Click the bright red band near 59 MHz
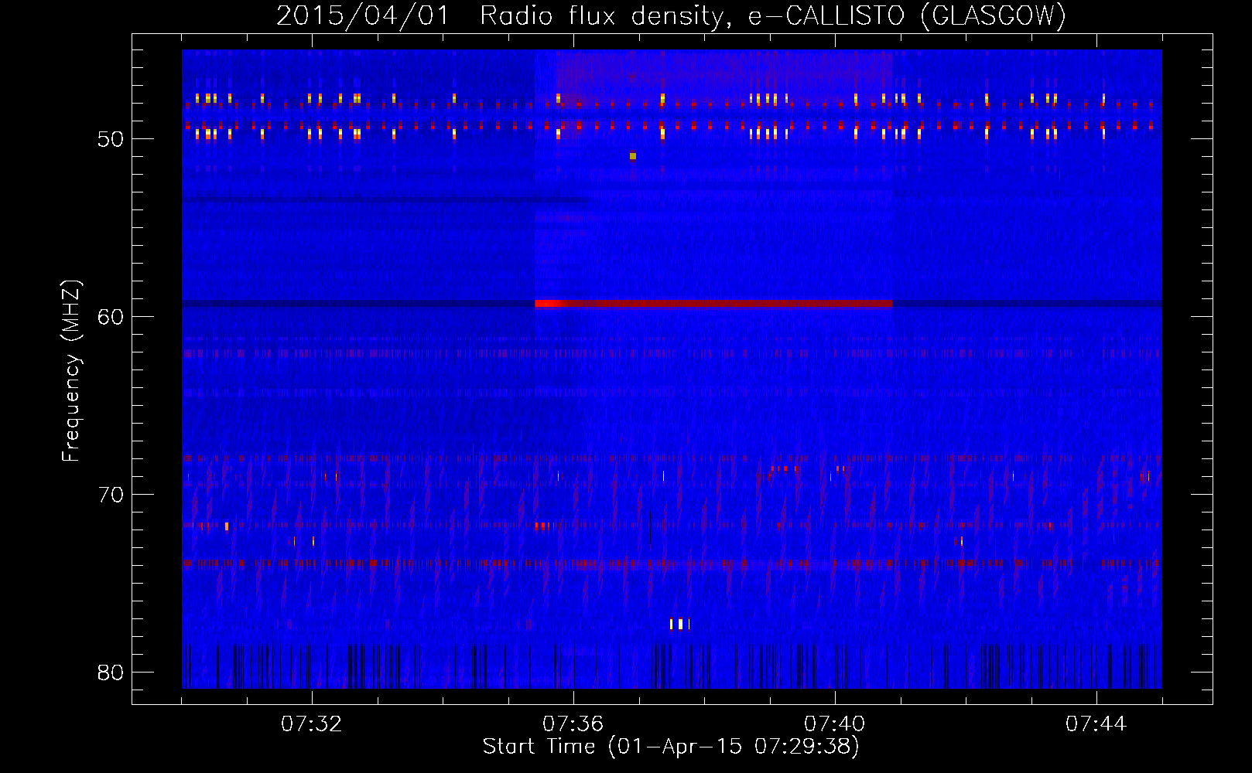 pos(713,304)
